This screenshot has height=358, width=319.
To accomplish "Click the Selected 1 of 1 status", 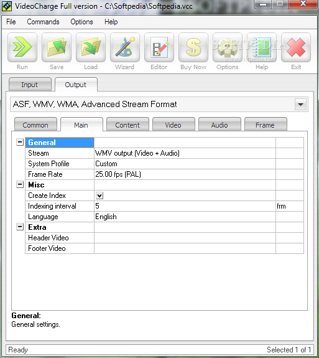I will (x=289, y=350).
